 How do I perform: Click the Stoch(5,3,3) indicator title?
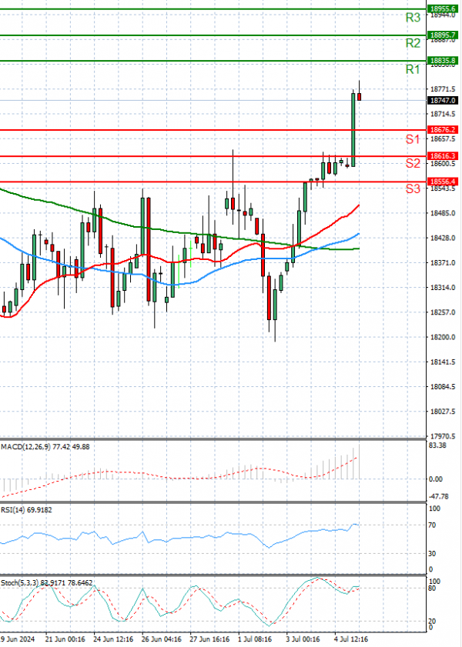point(47,583)
